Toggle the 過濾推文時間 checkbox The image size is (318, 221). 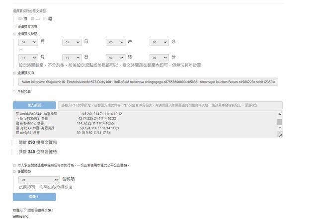click(14, 34)
